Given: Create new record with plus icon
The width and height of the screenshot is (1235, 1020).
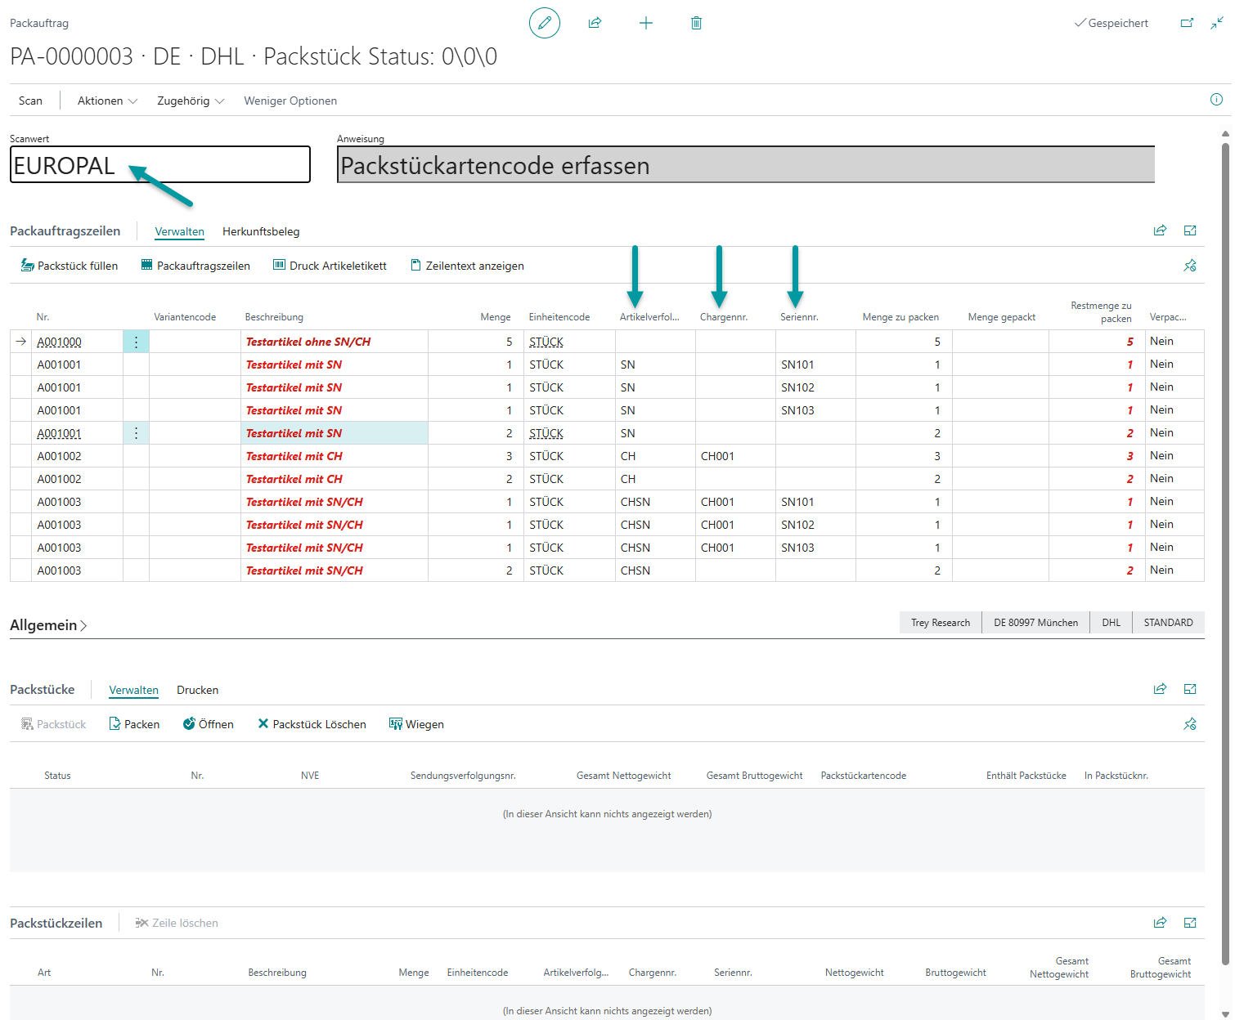Looking at the screenshot, I should click(645, 23).
